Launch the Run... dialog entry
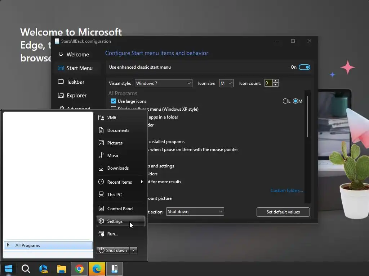Viewport: 369px width, 276px height. pyautogui.click(x=120, y=234)
